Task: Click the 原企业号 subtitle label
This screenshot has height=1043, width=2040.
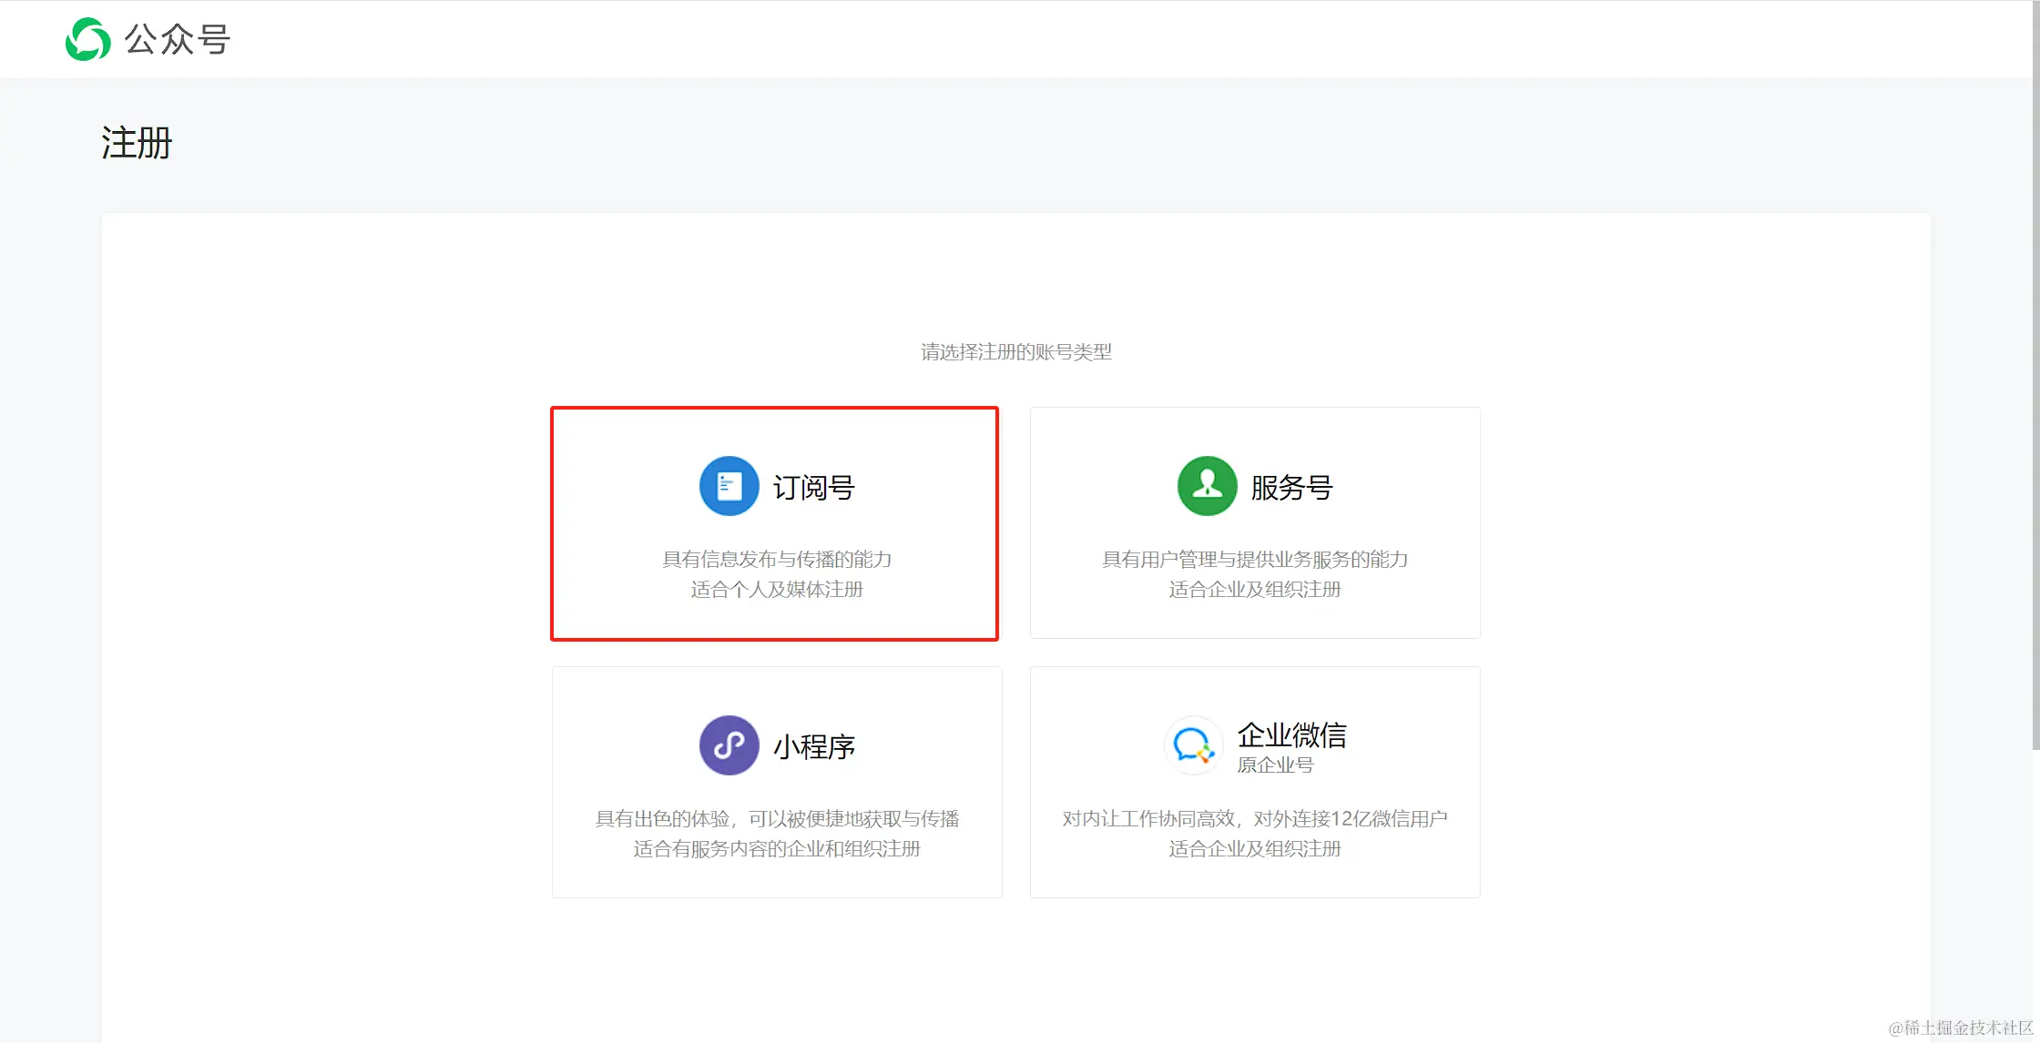Action: 1275,765
